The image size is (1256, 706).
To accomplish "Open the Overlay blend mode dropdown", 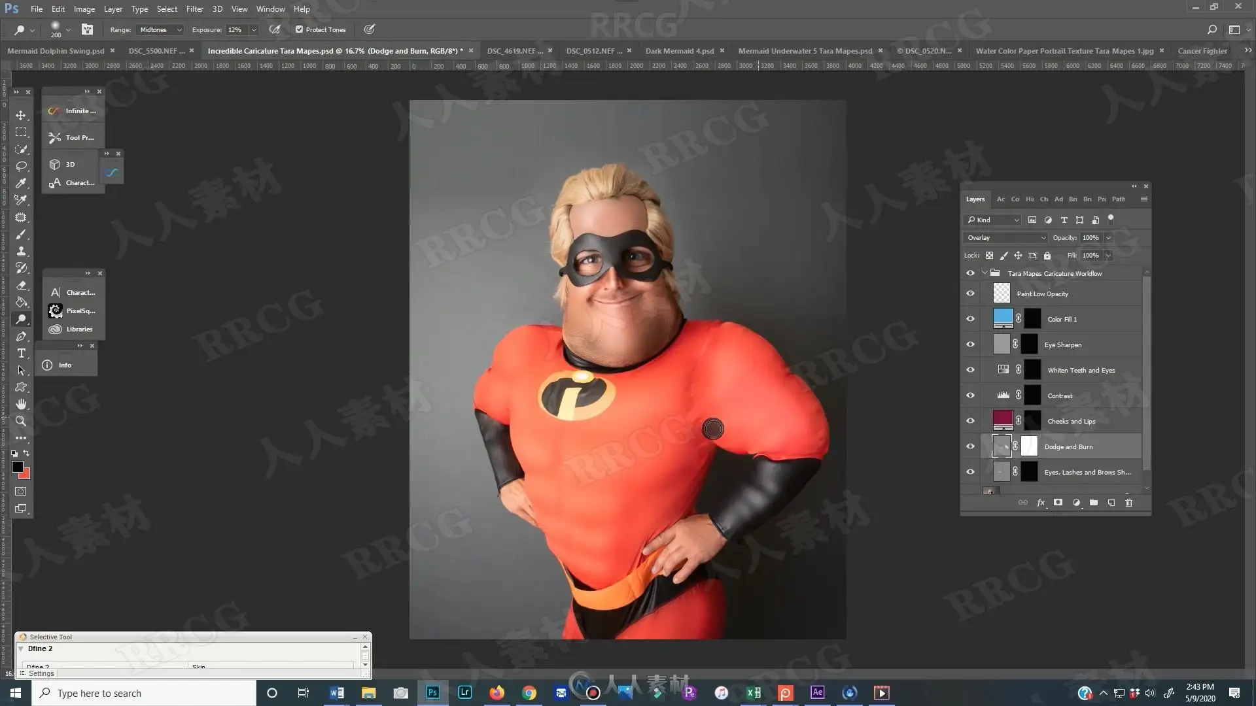I will (x=1005, y=238).
